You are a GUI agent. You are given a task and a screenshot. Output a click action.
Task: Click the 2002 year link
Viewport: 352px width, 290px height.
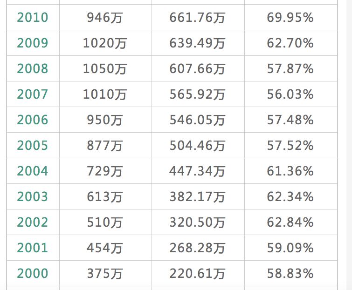(33, 223)
